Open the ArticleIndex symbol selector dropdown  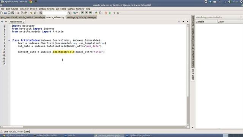17,22
